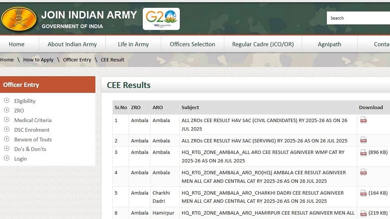Go to How to Apply breadcrumb
This screenshot has width=390, height=219.
click(38, 60)
